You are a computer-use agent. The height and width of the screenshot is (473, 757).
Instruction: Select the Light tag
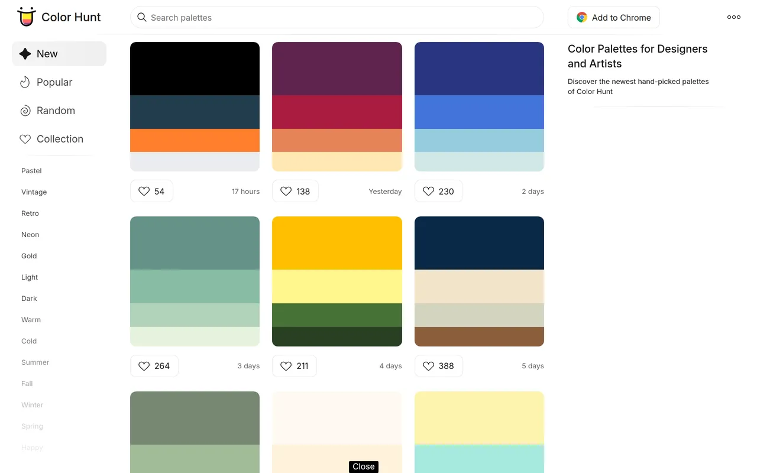(x=30, y=277)
